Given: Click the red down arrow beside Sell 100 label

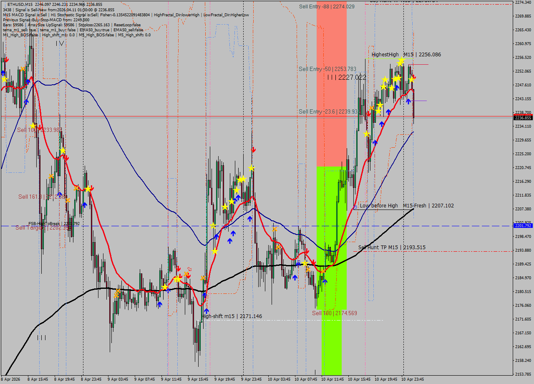Looking at the screenshot, I should click(313, 262).
